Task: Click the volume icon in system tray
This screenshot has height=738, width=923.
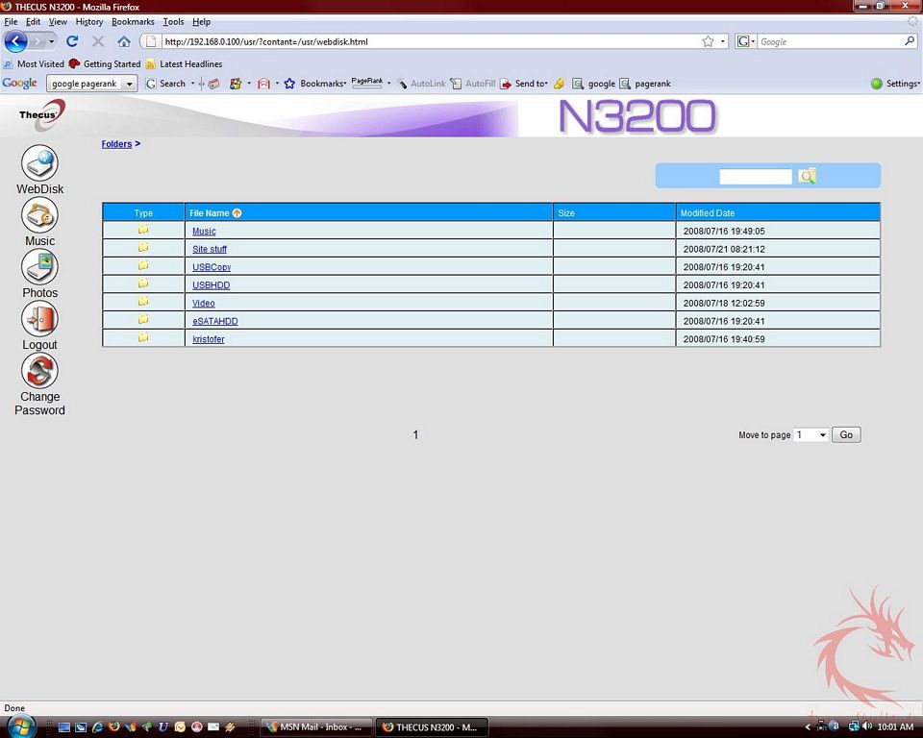Action: tap(867, 726)
